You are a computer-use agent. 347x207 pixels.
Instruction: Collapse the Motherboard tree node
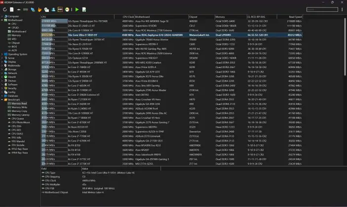coord(2,20)
